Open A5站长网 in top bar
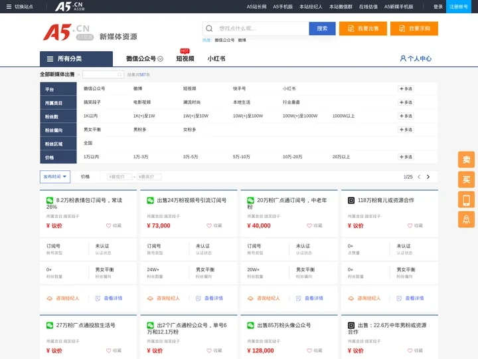Screen dimensions: 478x359 (x=256, y=7)
